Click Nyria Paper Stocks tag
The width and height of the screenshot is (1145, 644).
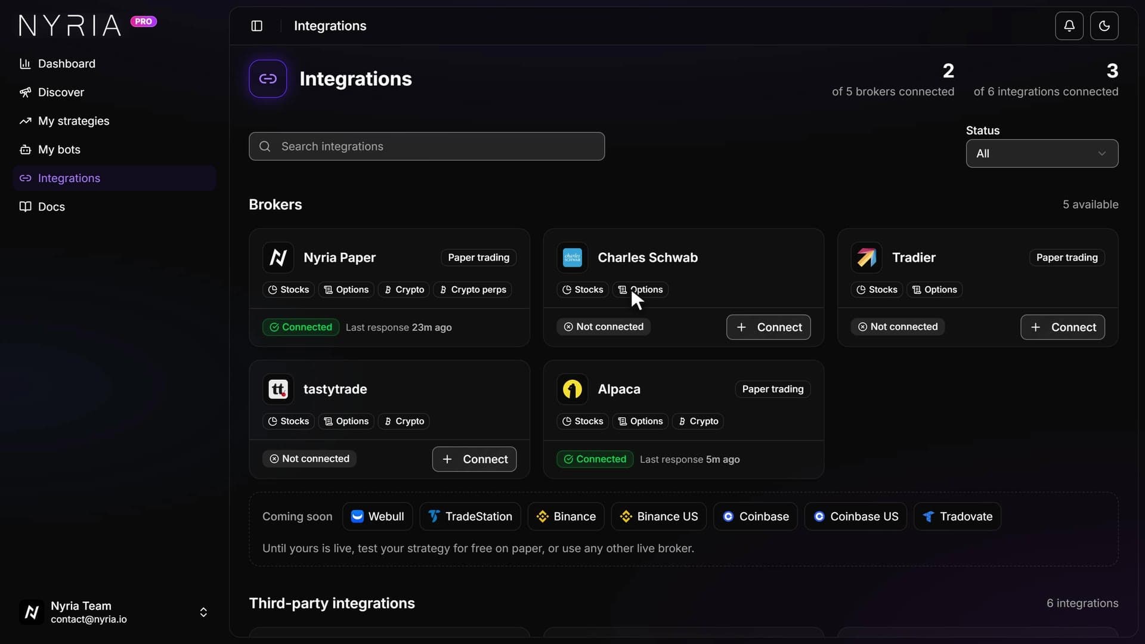pyautogui.click(x=289, y=290)
